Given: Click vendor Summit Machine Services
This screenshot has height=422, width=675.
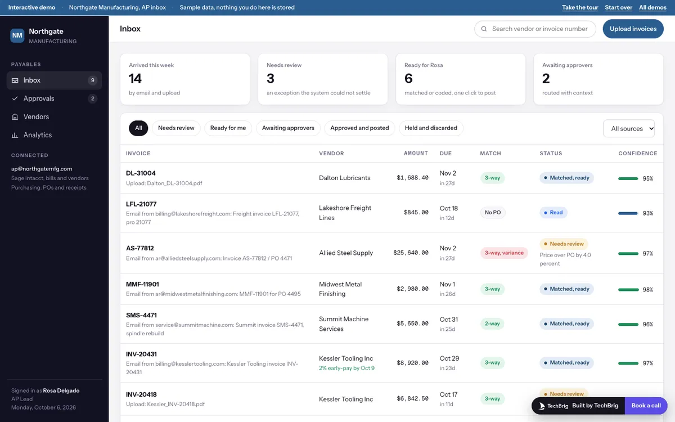Looking at the screenshot, I should tap(344, 324).
